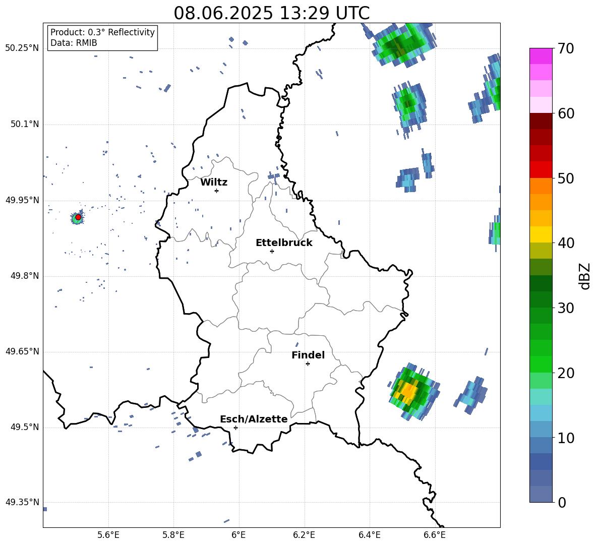Select the Findel station label
Viewport: 597px width, 545px height.
(308, 355)
